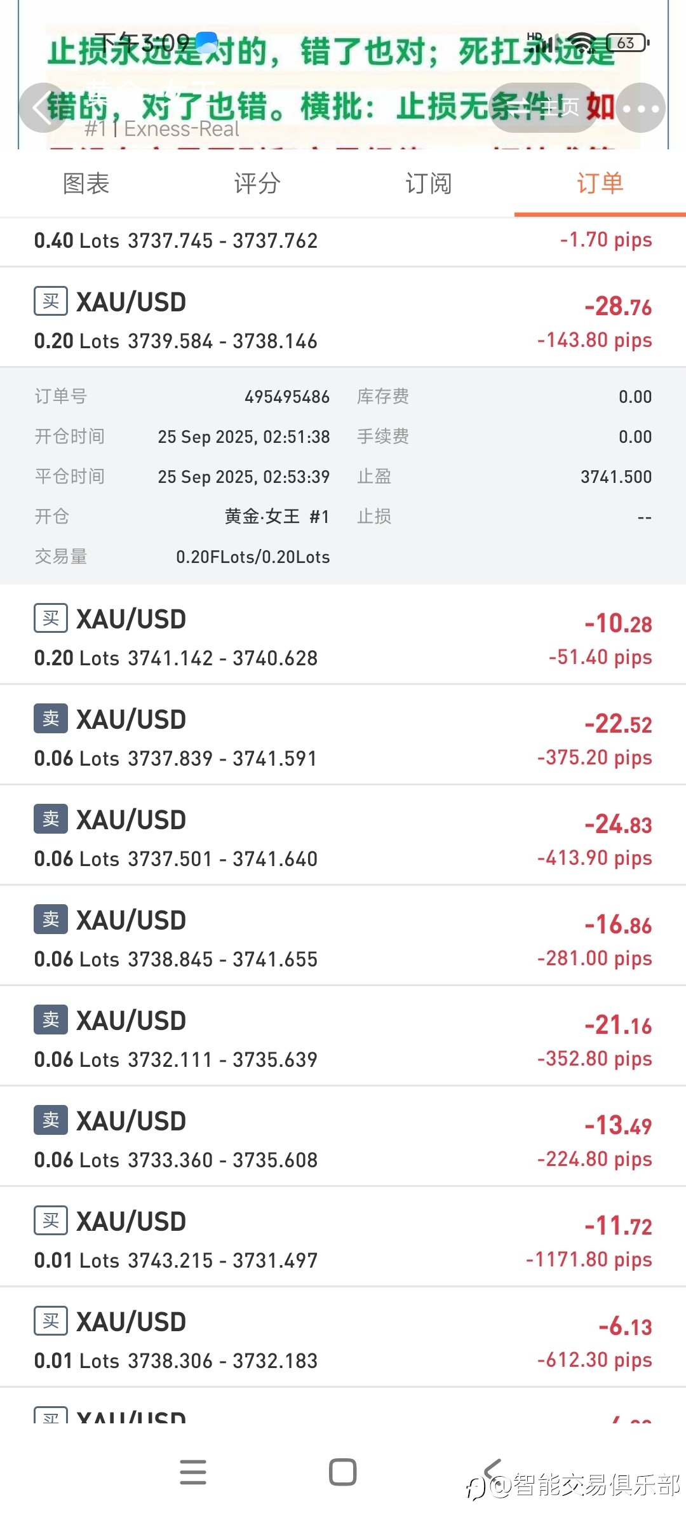Screen dimensions: 686x1525
Task: Tap the 卖 icon on the -24.83 order
Action: pyautogui.click(x=51, y=819)
